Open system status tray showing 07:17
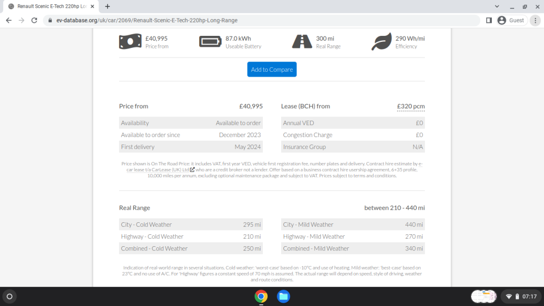The width and height of the screenshot is (544, 306). pos(522,296)
